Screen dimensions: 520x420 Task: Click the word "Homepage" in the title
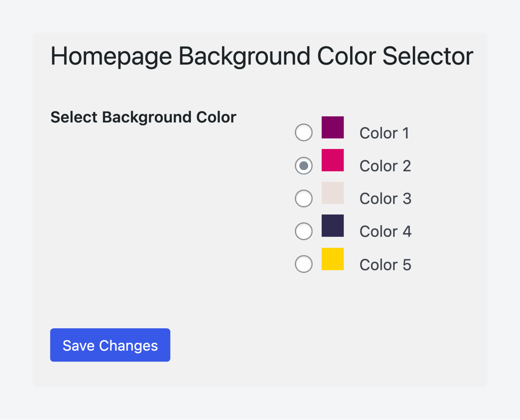(x=111, y=56)
